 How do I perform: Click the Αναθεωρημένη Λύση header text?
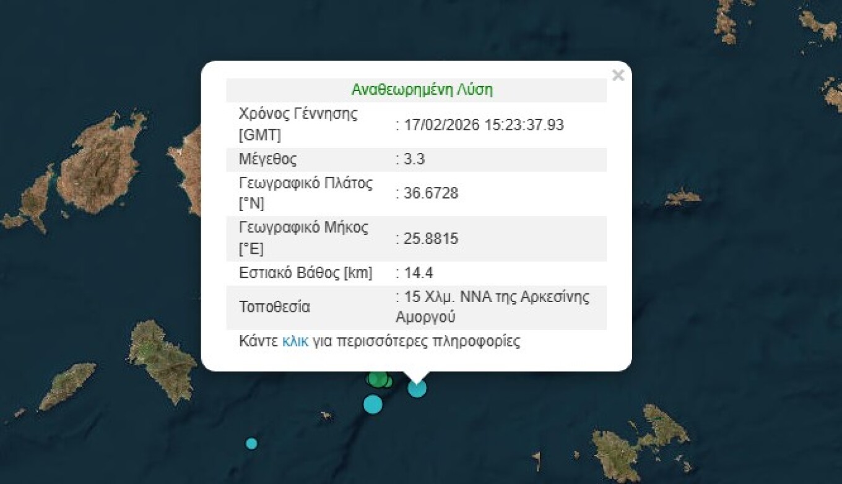pos(422,90)
